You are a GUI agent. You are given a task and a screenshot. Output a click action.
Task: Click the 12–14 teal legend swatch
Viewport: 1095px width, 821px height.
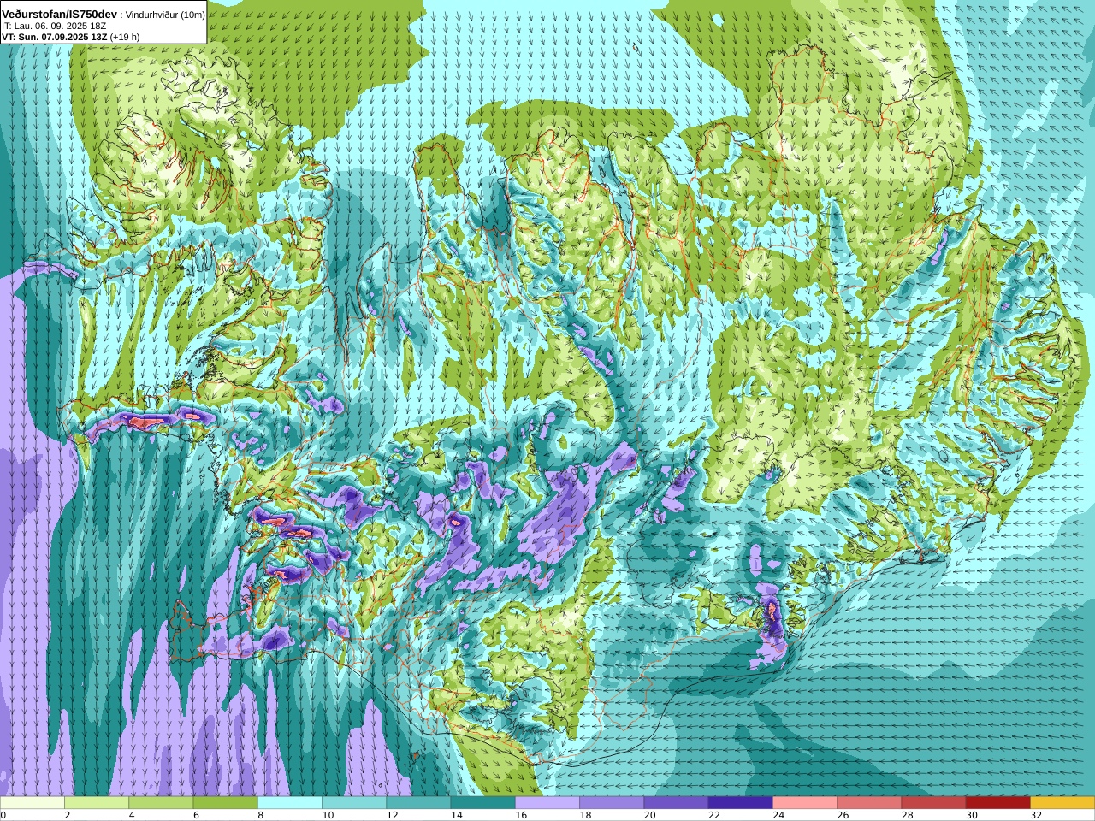click(418, 803)
